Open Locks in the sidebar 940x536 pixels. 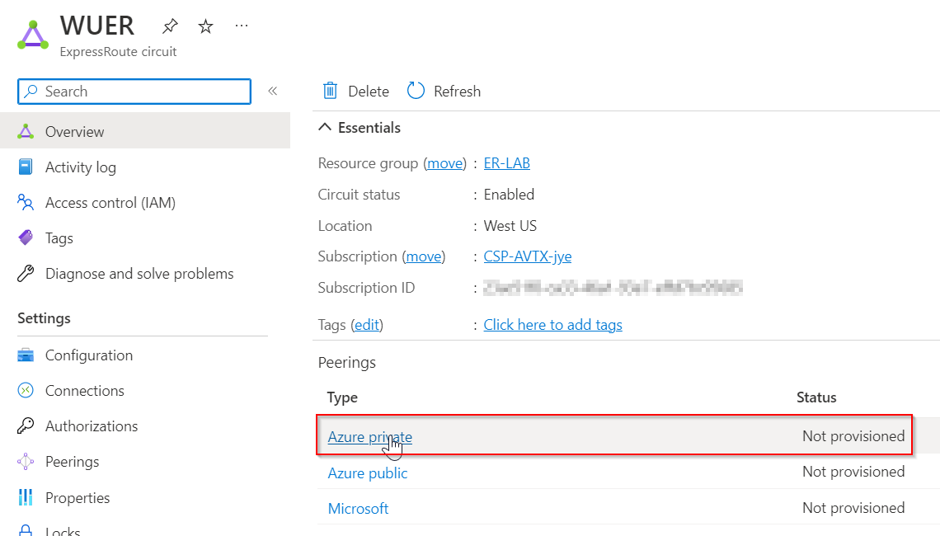coord(63,531)
